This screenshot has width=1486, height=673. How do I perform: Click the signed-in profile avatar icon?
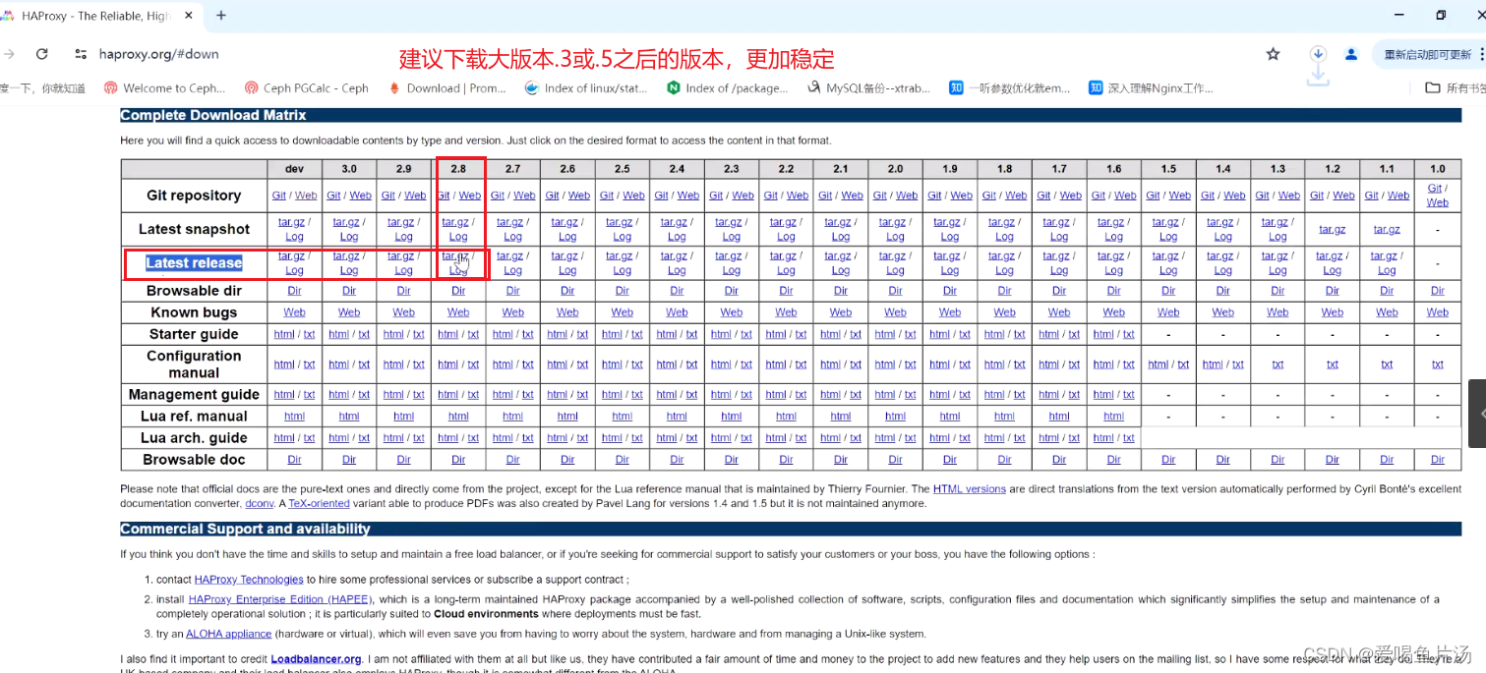coord(1350,54)
